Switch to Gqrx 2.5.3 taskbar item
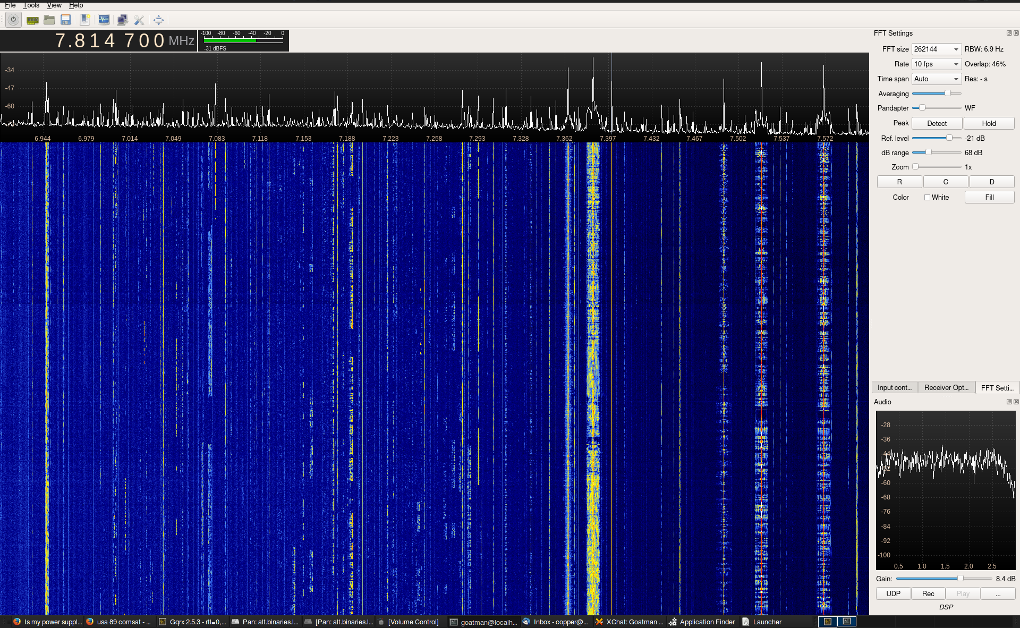Viewport: 1020px width, 628px height. (192, 622)
